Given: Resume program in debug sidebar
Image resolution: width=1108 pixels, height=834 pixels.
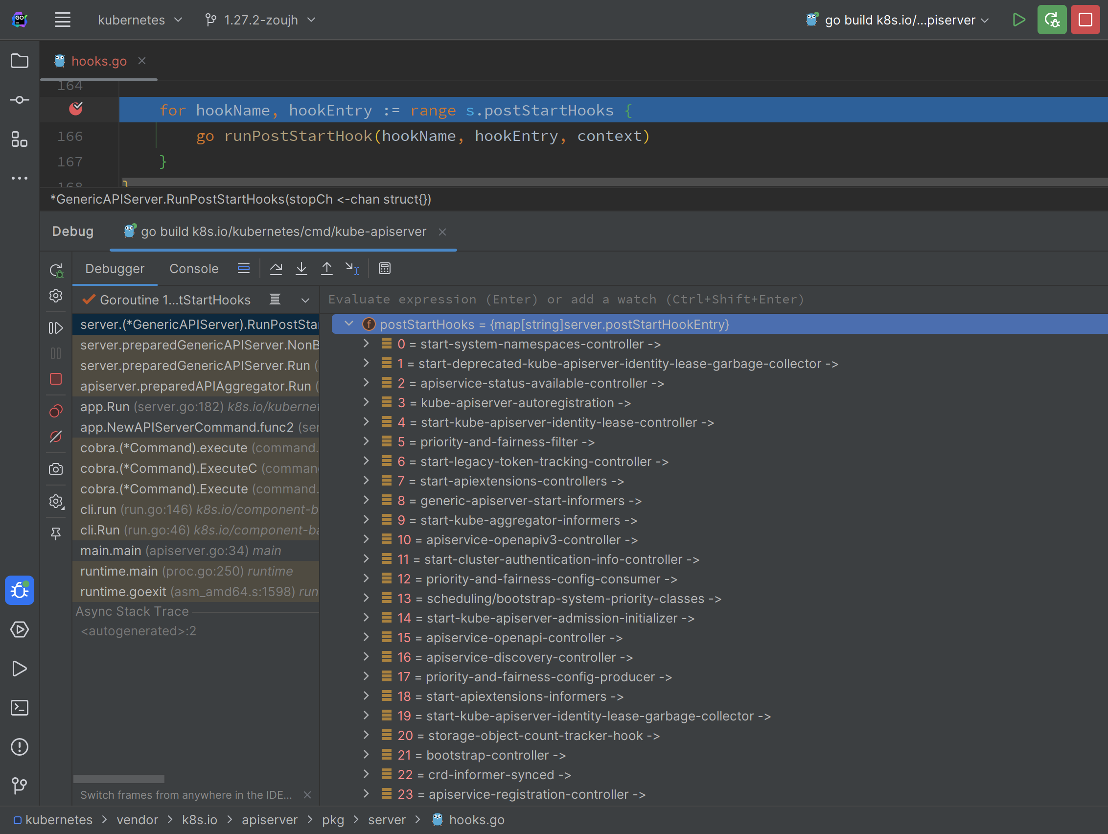Looking at the screenshot, I should [x=56, y=328].
